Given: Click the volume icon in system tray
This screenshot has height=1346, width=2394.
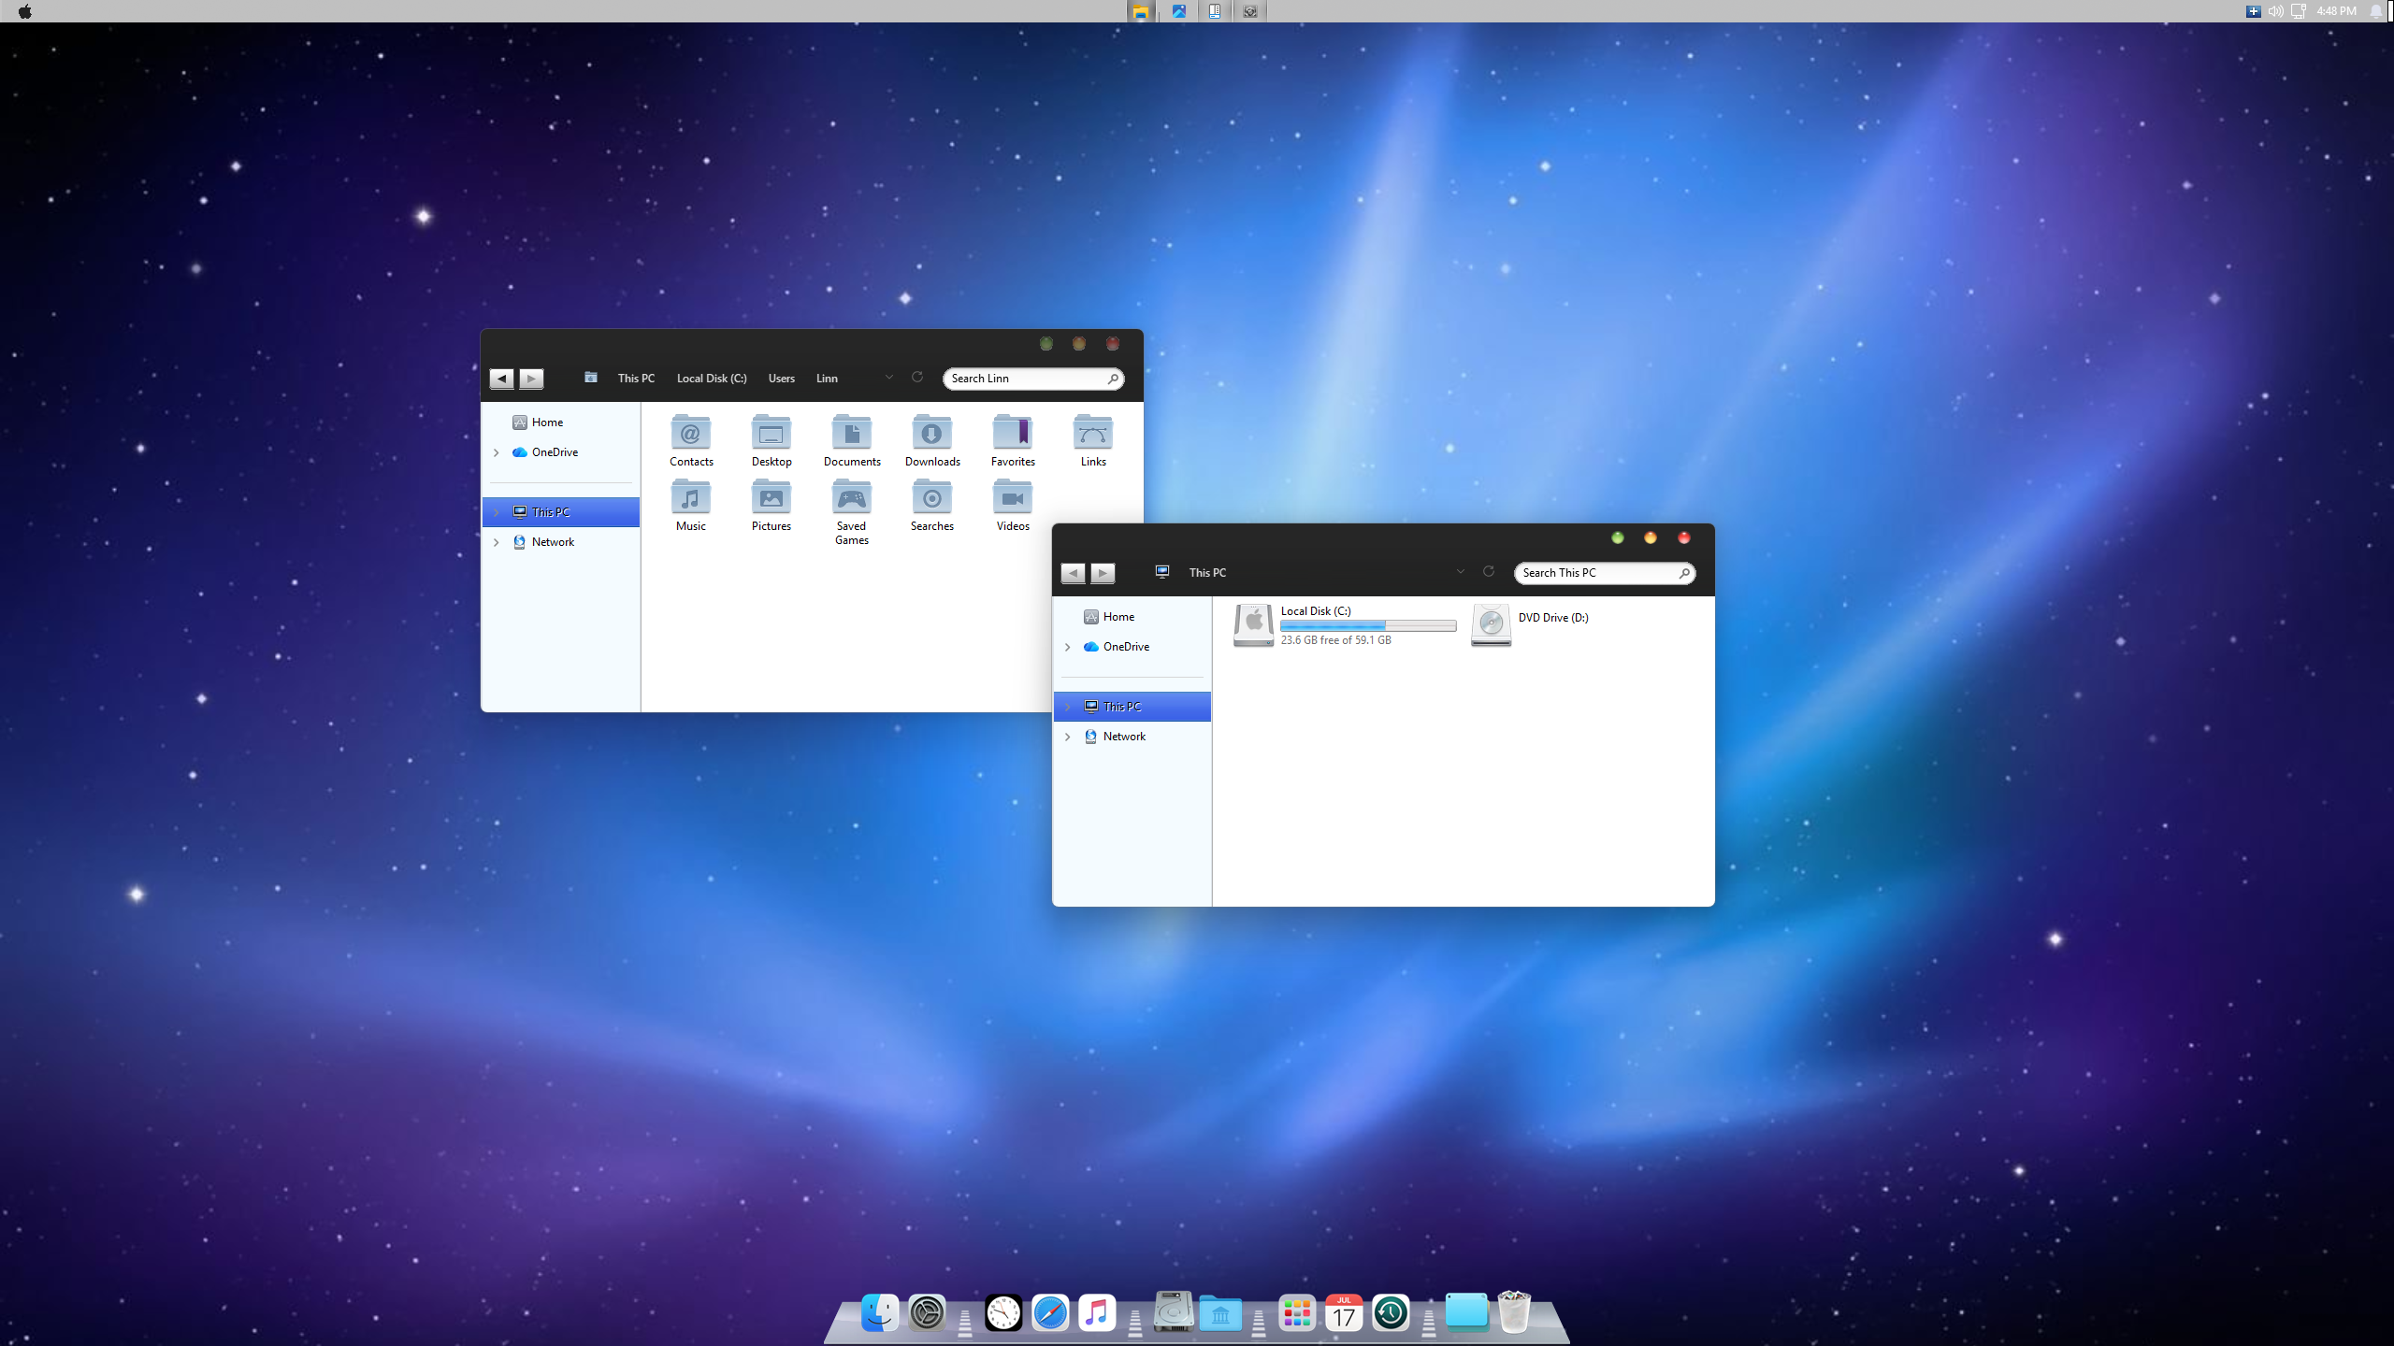Looking at the screenshot, I should pyautogui.click(x=2275, y=11).
